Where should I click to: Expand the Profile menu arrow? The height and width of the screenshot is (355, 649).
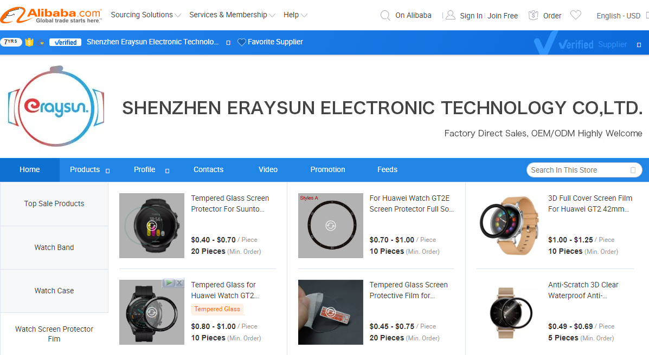[167, 170]
